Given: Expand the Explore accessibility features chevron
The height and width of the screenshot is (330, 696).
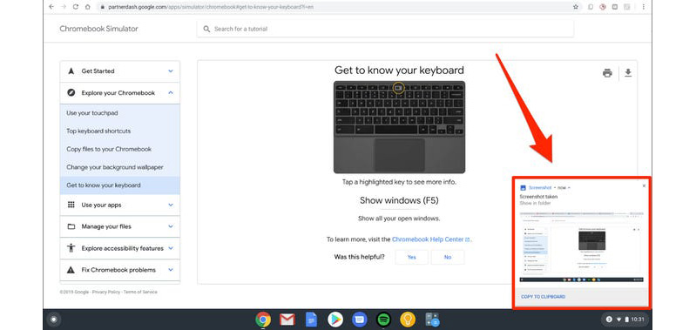Looking at the screenshot, I should 171,248.
